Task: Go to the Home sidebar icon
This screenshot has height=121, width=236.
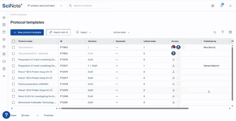Action: 4,17
